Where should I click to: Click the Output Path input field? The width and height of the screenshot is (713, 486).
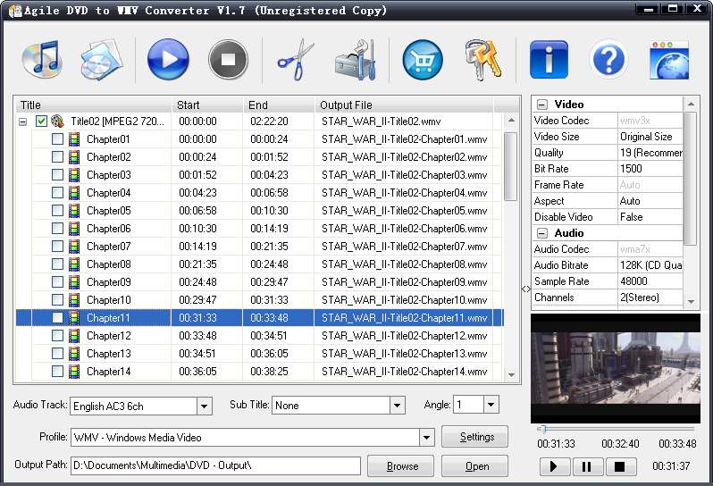pos(215,466)
